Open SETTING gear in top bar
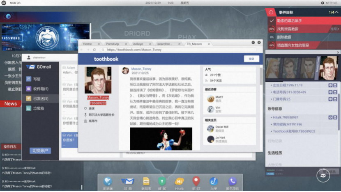The image size is (341, 192). click(x=329, y=3)
